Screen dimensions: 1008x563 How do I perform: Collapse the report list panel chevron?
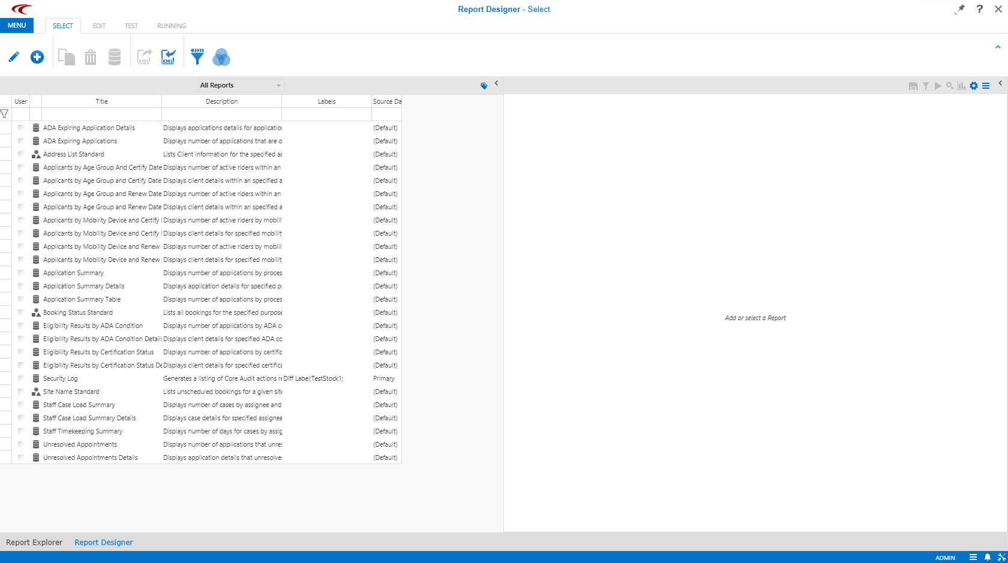pyautogui.click(x=496, y=83)
